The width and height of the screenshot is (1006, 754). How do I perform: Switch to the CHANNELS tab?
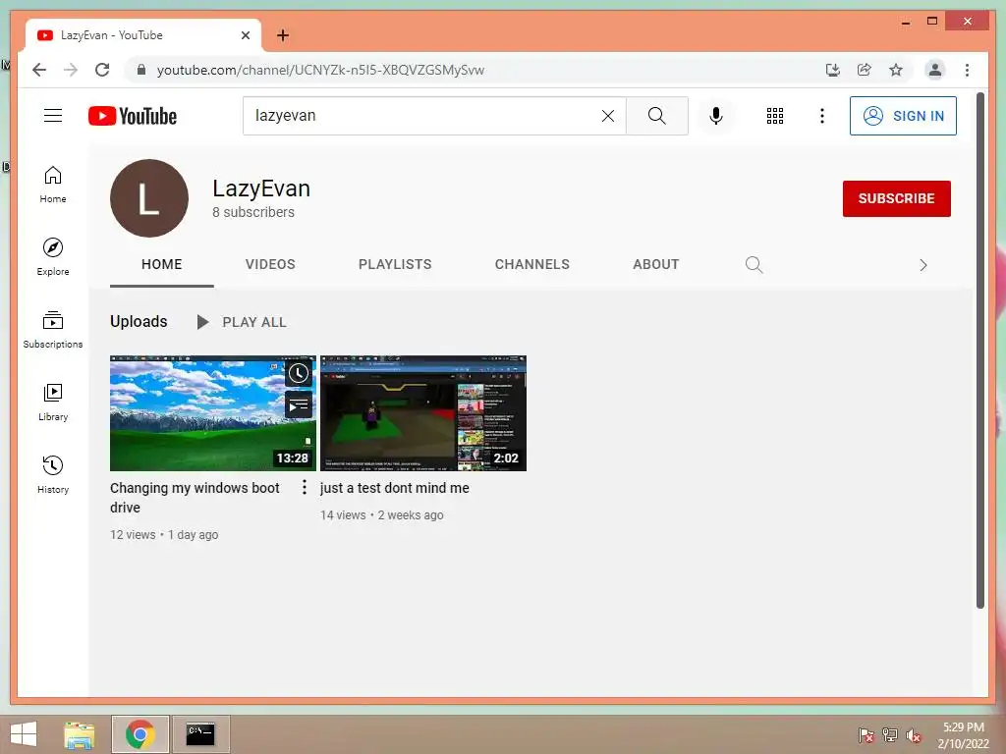click(531, 264)
